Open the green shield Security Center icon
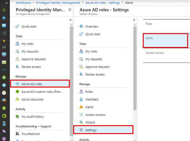The height and width of the screenshot is (141, 190). (4, 108)
